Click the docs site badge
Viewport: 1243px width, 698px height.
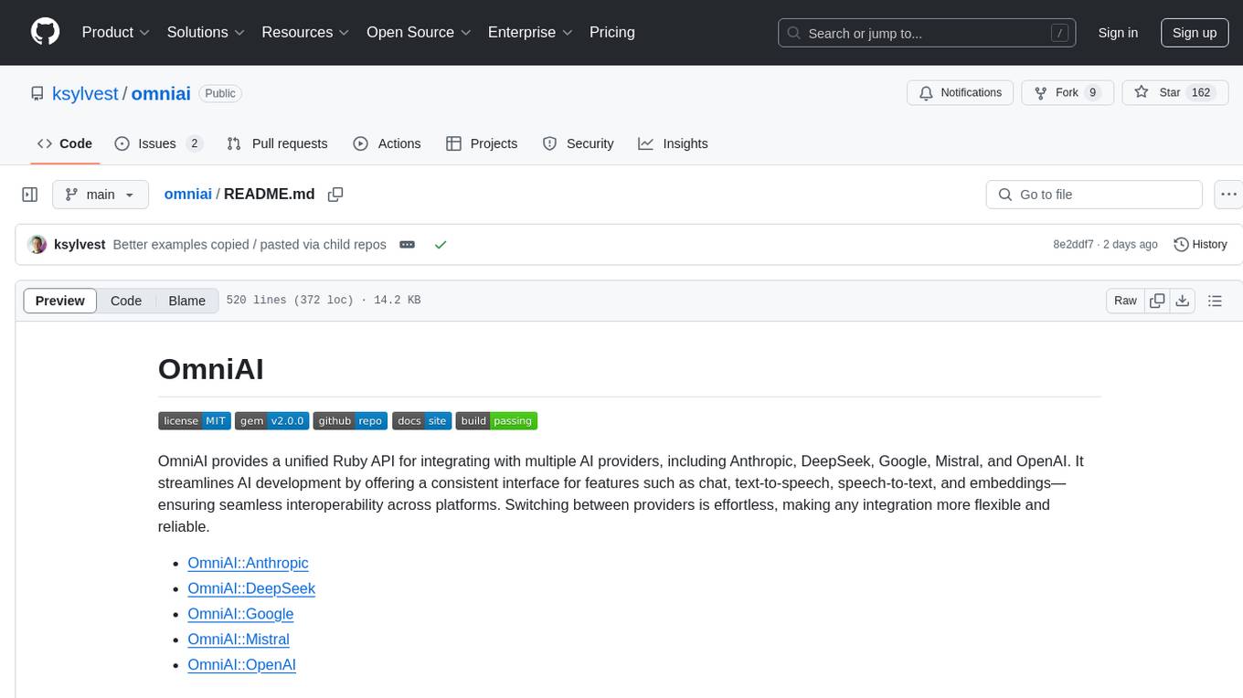[x=422, y=420]
